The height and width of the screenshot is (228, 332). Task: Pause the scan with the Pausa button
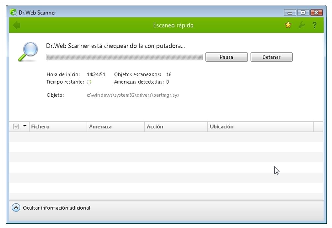point(227,57)
